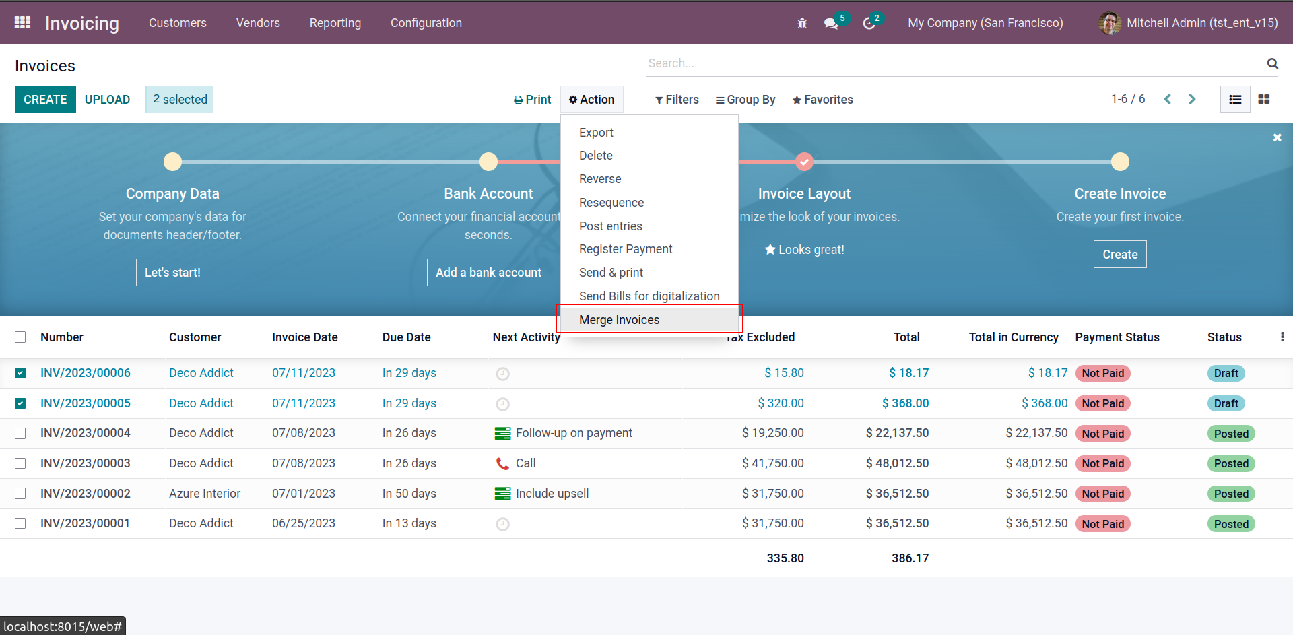Choose Delete from Action menu
Image resolution: width=1293 pixels, height=635 pixels.
(649, 156)
